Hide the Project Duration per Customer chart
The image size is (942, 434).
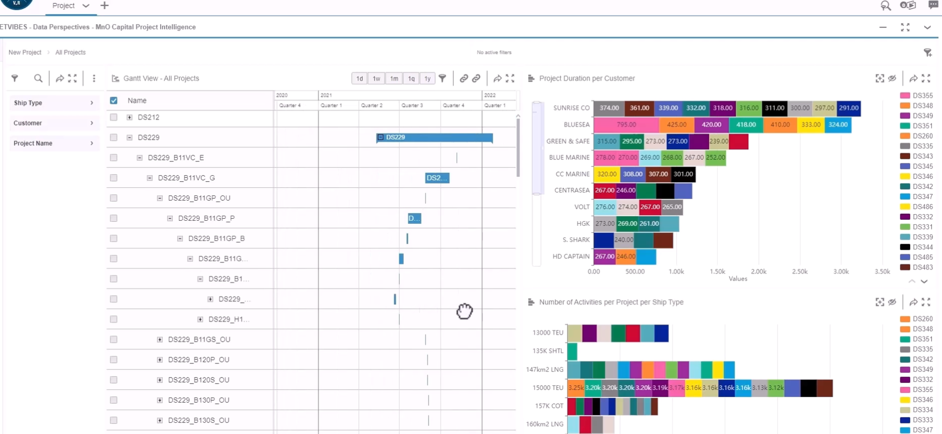coord(892,78)
